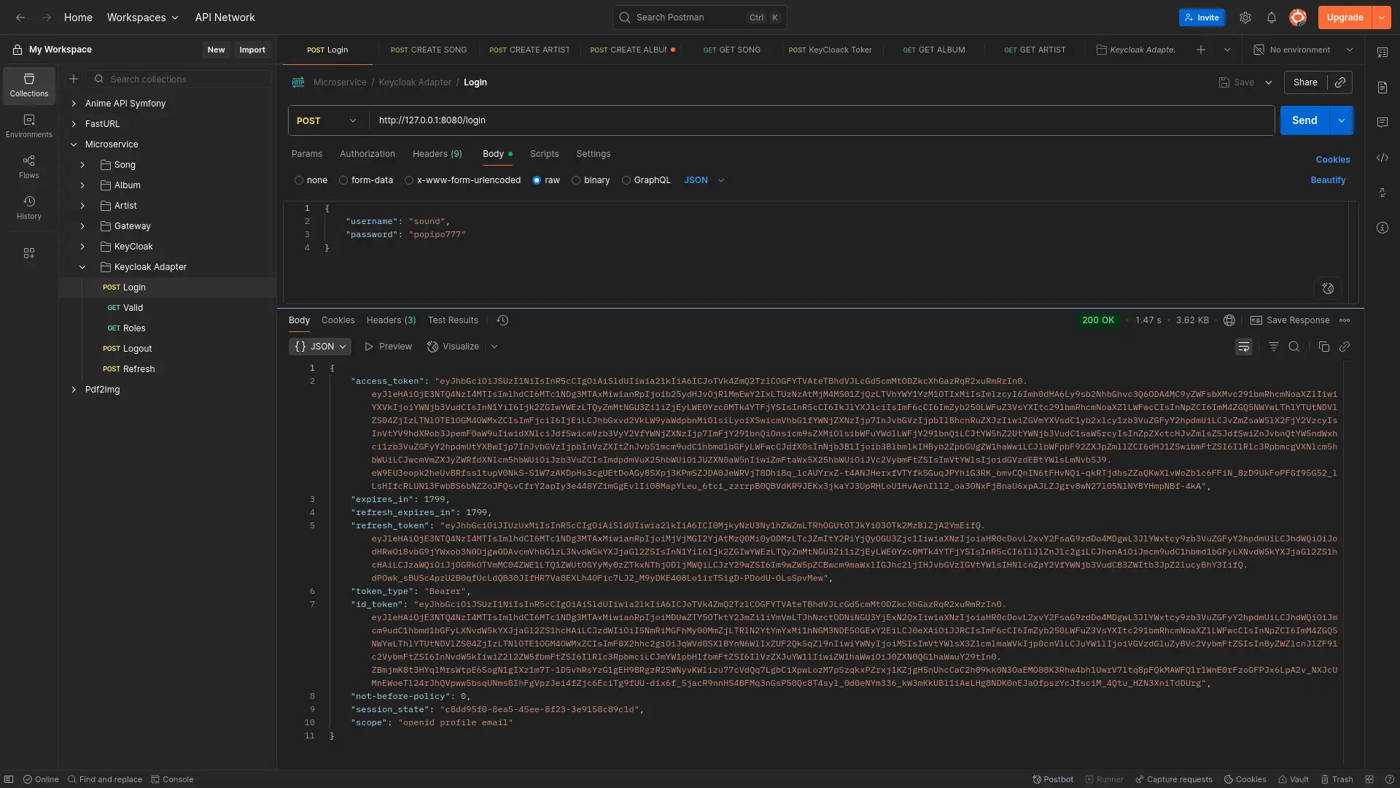
Task: Click the request URL input field
Action: tap(822, 120)
